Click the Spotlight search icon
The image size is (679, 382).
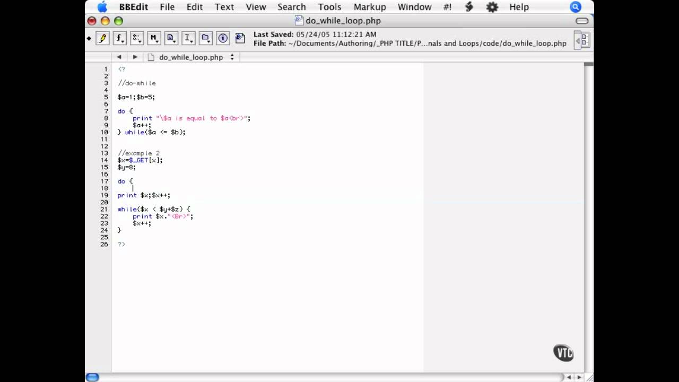click(x=576, y=7)
